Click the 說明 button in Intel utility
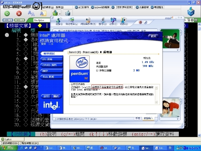This screenshot has width=201, height=151. click(46, 96)
